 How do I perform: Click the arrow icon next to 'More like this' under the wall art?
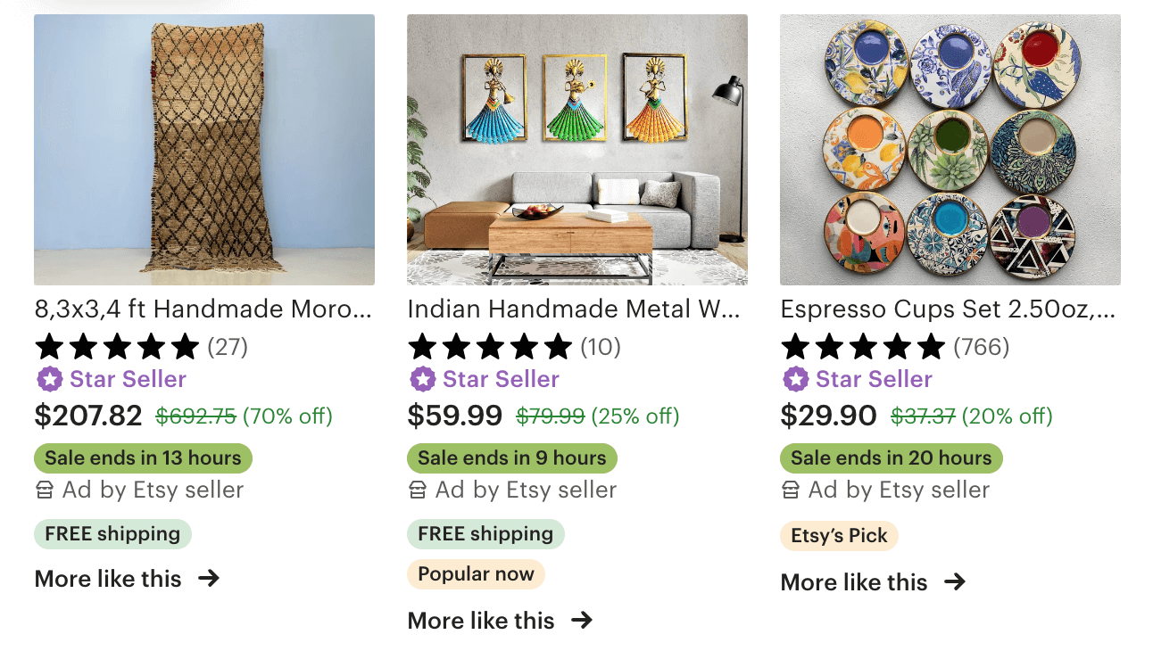click(583, 620)
